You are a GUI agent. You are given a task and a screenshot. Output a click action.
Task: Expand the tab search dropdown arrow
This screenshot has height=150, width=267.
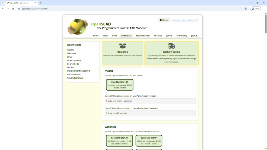point(3,3)
